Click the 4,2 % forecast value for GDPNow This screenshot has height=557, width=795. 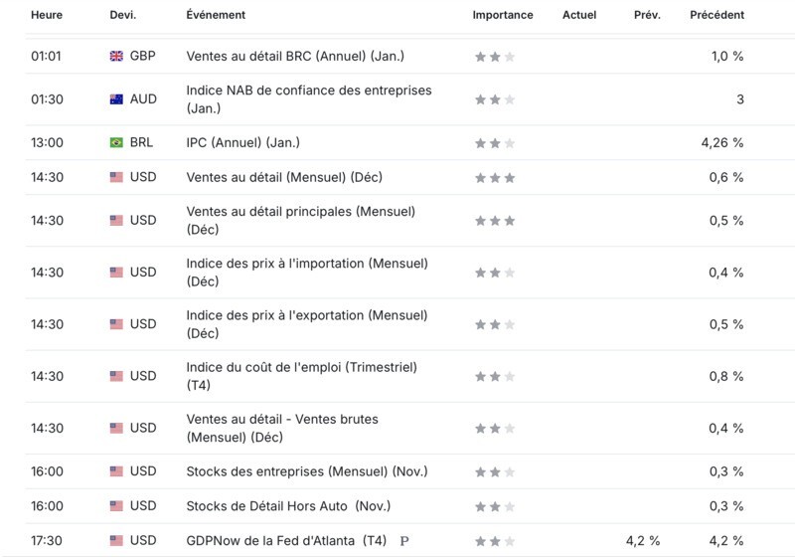[643, 541]
